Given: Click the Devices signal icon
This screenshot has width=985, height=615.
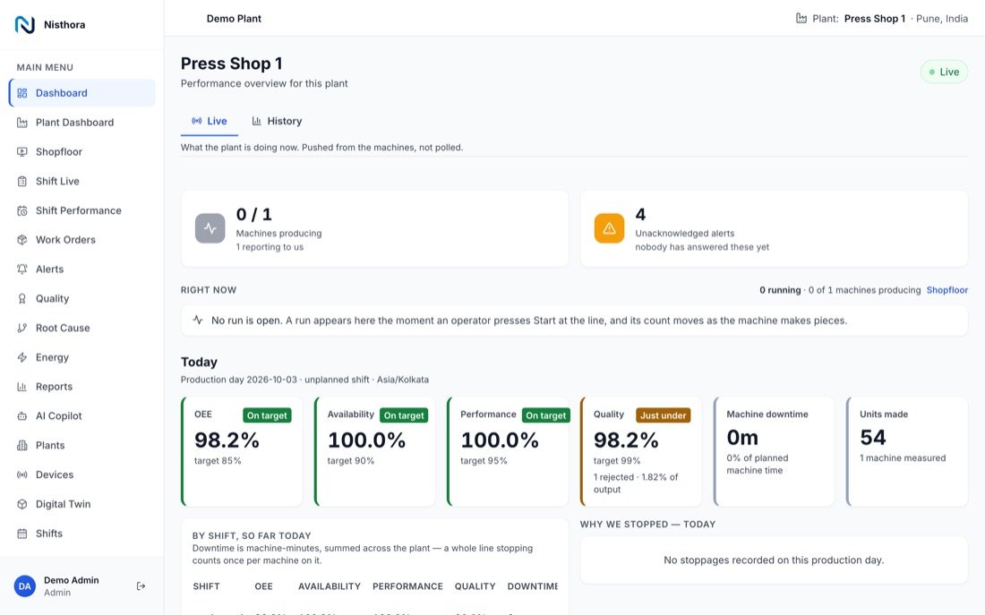Looking at the screenshot, I should pos(22,475).
